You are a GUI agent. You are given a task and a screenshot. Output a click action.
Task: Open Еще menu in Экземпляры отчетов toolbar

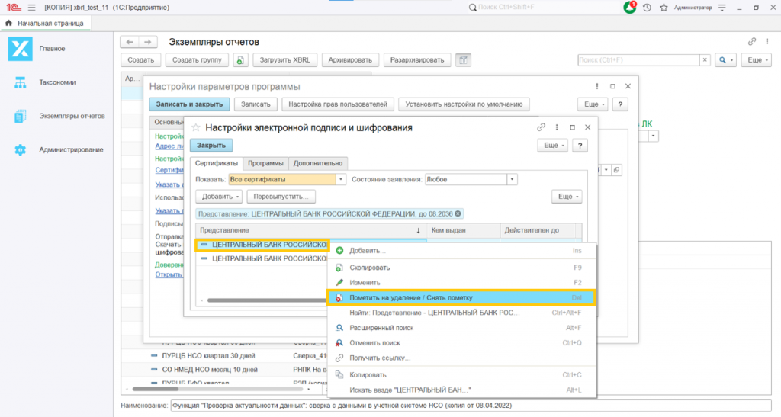756,60
